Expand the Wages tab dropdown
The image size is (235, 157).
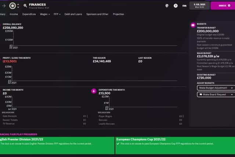[x=45, y=14]
